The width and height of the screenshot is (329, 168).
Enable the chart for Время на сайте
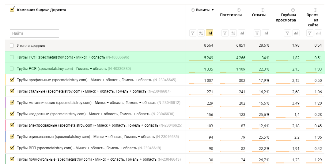click(x=319, y=33)
